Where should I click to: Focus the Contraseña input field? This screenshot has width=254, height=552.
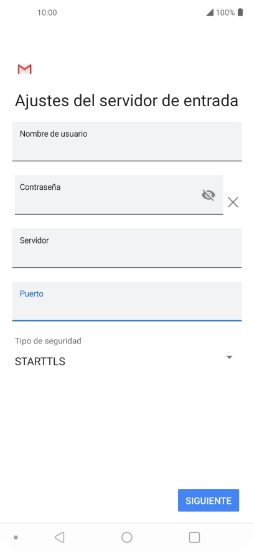point(119,194)
